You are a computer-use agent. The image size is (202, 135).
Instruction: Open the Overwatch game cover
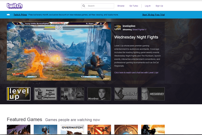pyautogui.click(x=72, y=130)
